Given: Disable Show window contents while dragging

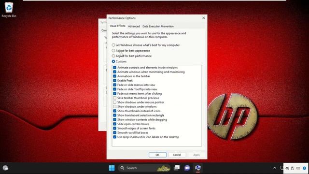Looking at the screenshot, I should click(115, 119).
